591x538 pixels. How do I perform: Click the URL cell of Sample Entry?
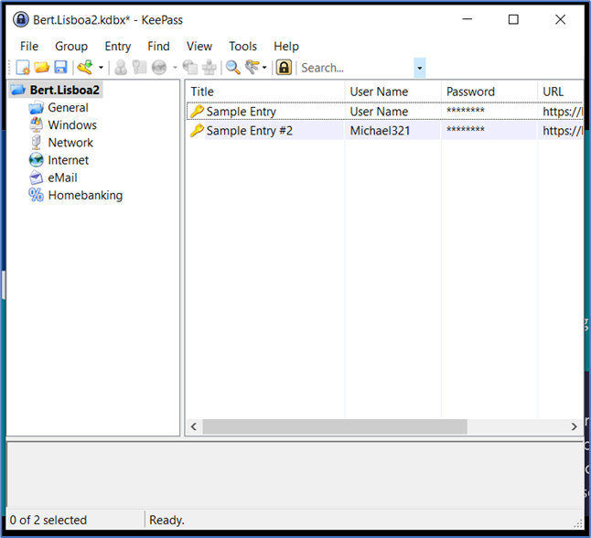point(563,112)
